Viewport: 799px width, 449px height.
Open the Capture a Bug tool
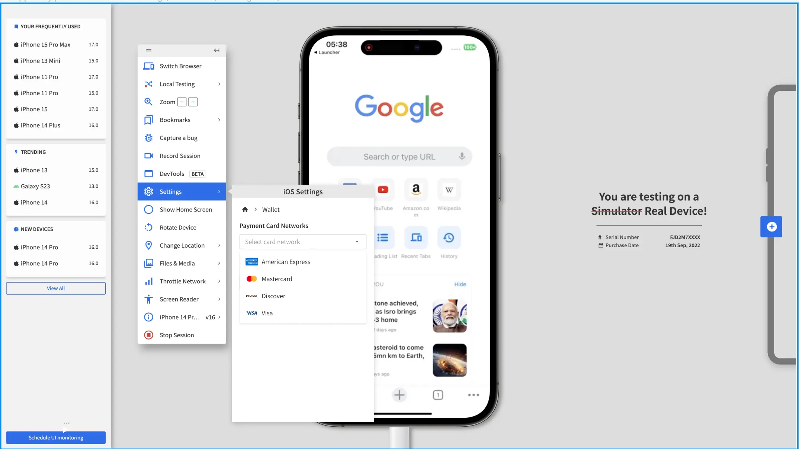[178, 137]
